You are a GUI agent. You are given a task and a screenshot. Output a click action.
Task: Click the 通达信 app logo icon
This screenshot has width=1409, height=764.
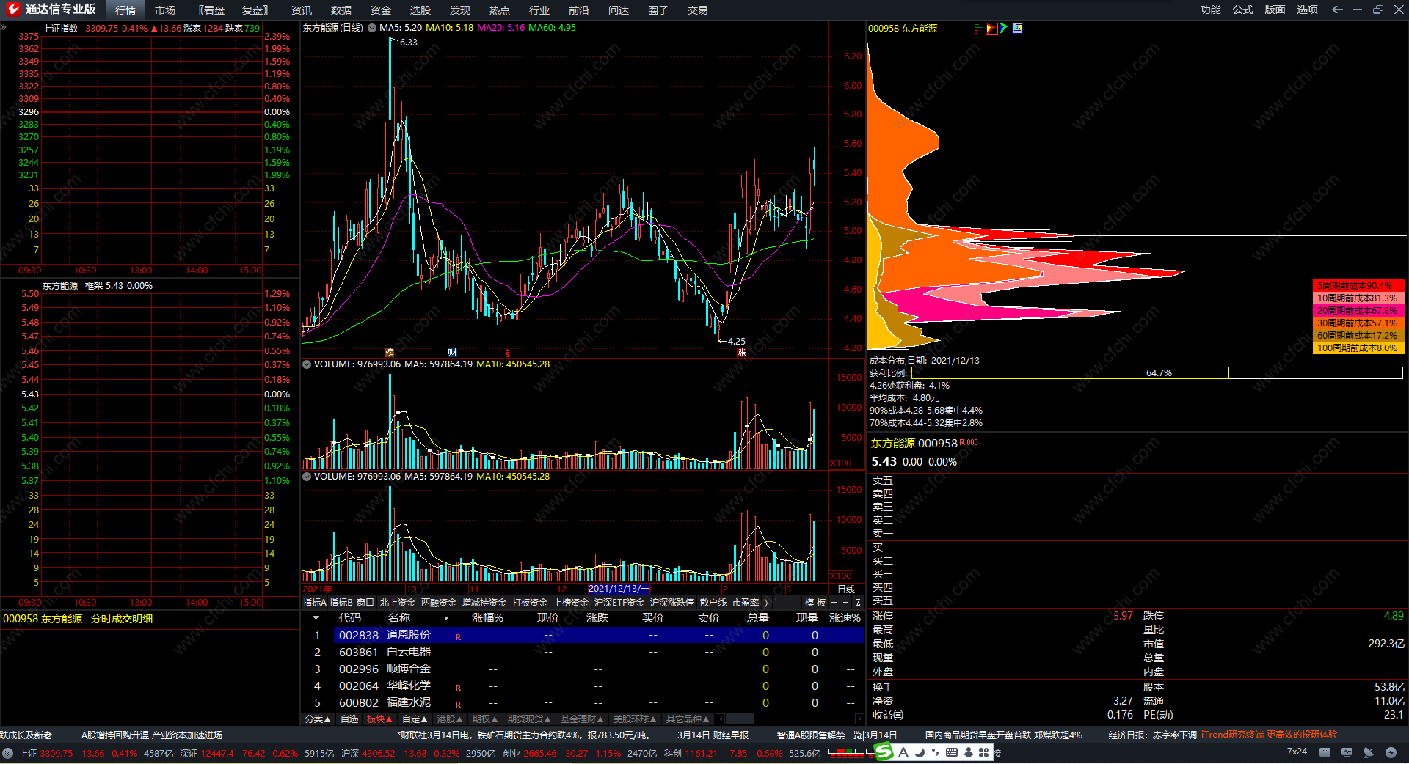pyautogui.click(x=12, y=10)
